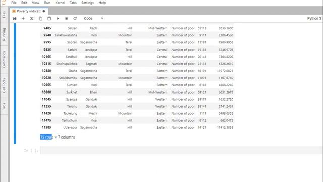Click the Terhathum district cell
This screenshot has height=182, width=323.
point(70,120)
